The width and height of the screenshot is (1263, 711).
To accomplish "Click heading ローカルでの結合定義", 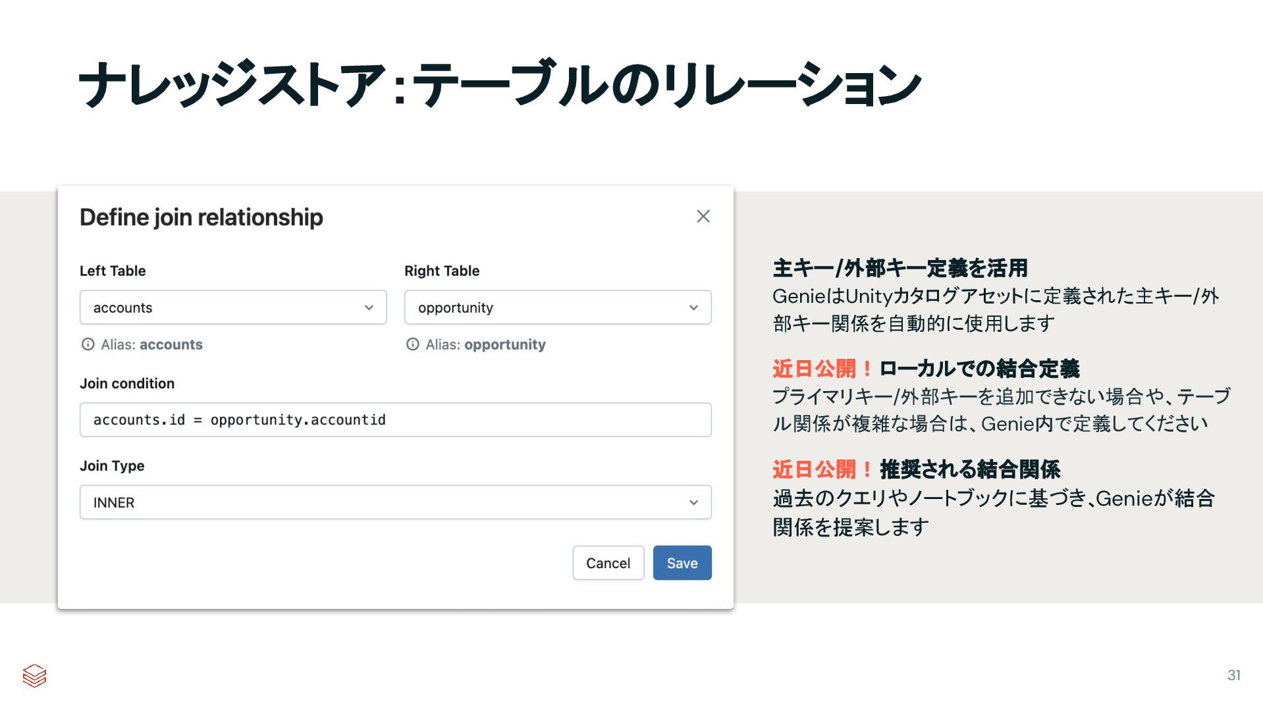I will click(x=979, y=369).
